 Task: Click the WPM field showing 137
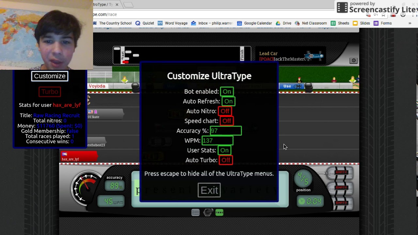(x=217, y=141)
